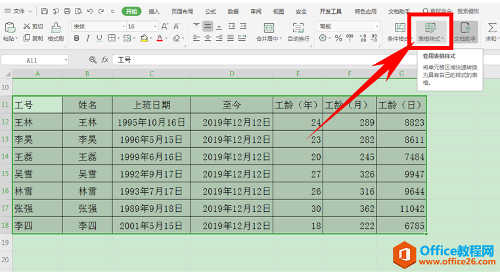
Task: Expand the name box A11 dropdown arrow
Action: (x=66, y=60)
